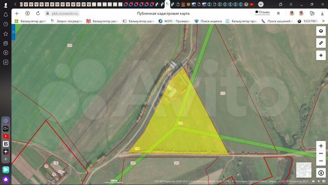328x185 pixels.
Task: Zoom in the cadastral map
Action: 321,146
